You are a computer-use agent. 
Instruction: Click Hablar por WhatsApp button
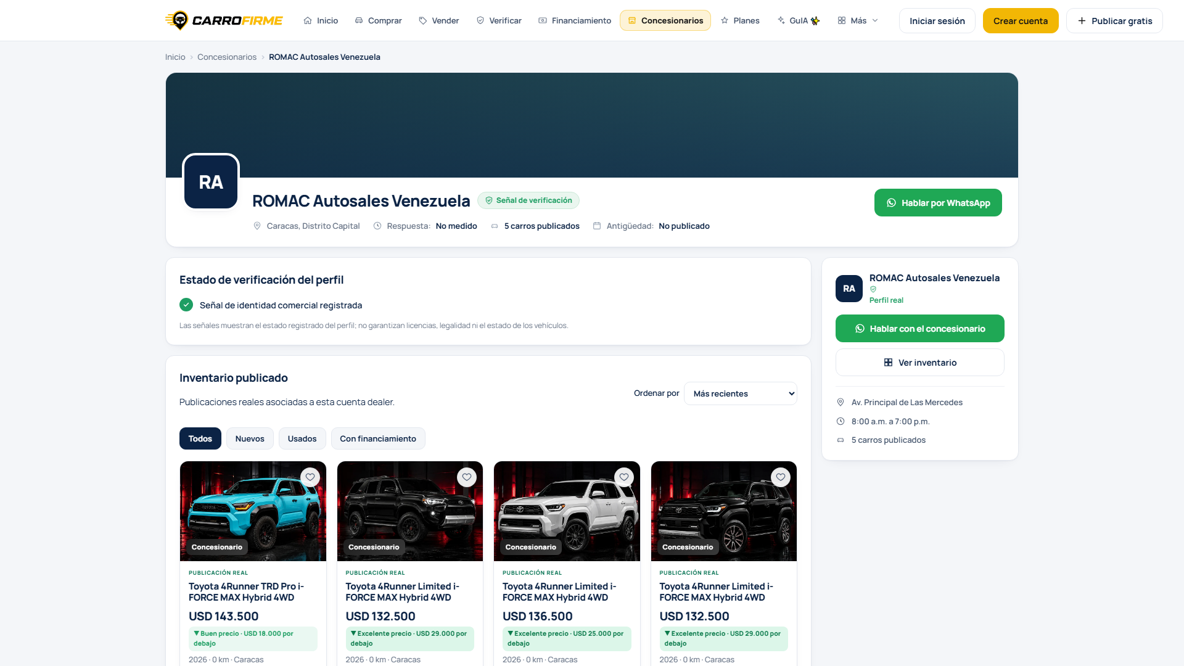pos(938,203)
